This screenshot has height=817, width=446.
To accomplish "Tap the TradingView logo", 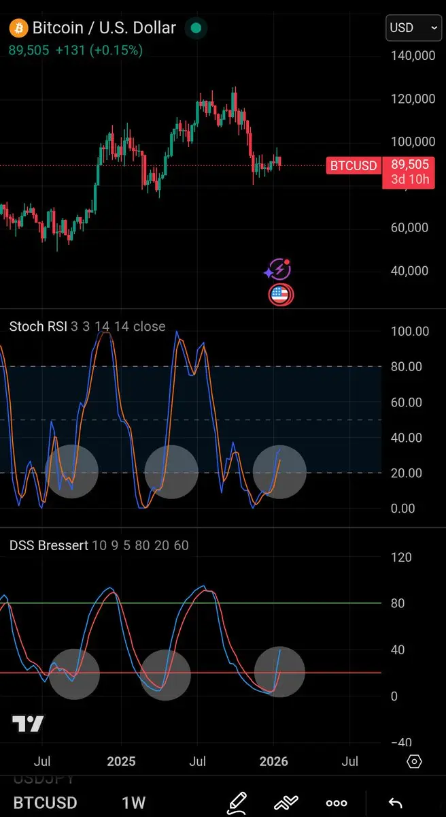I will click(x=29, y=724).
